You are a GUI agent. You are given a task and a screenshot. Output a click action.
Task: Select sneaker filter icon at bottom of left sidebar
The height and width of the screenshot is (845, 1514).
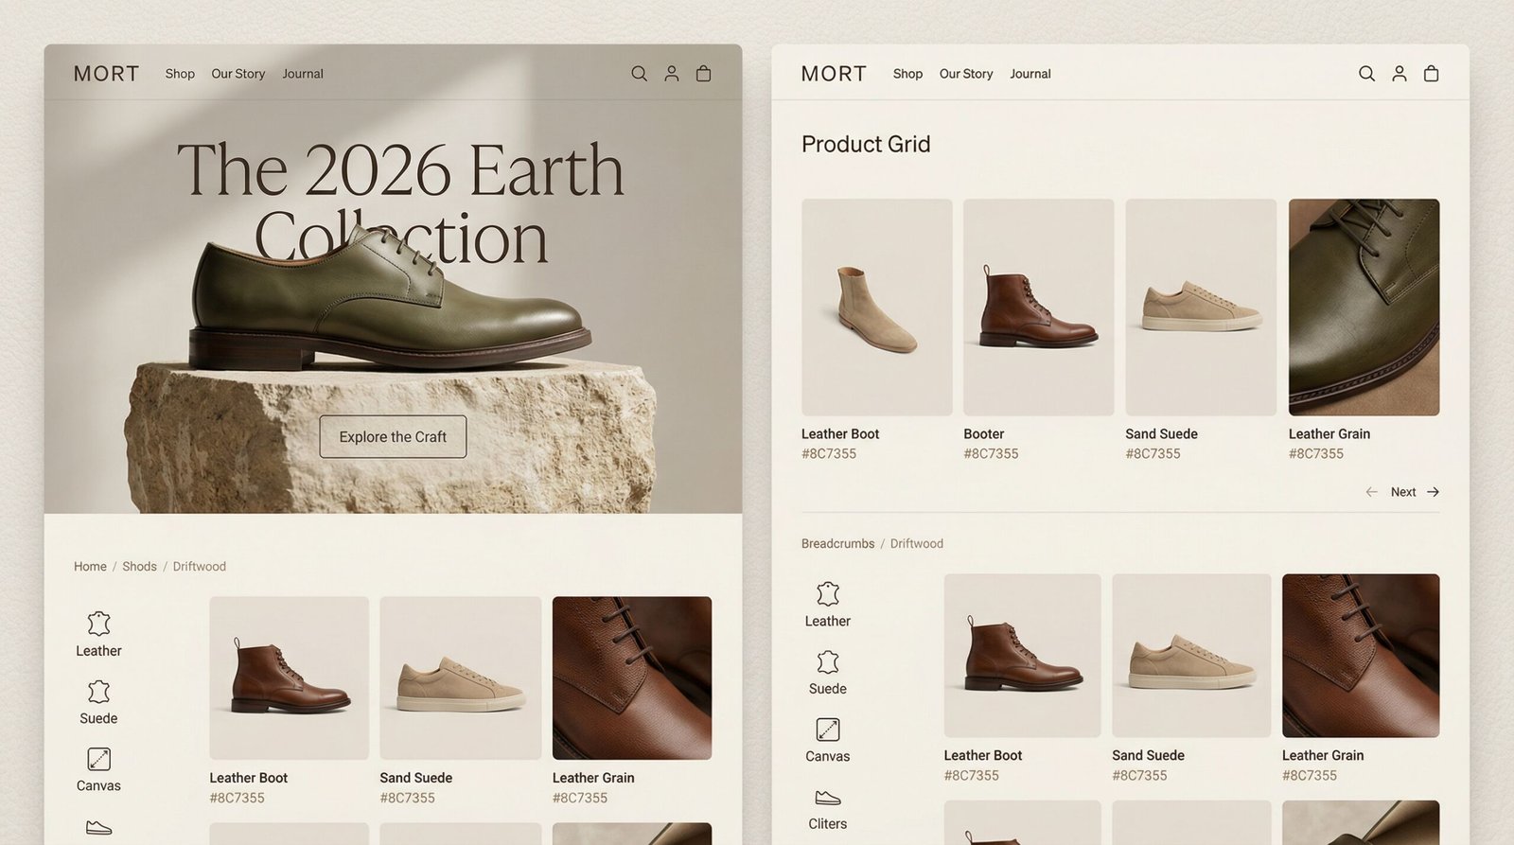coord(99,828)
